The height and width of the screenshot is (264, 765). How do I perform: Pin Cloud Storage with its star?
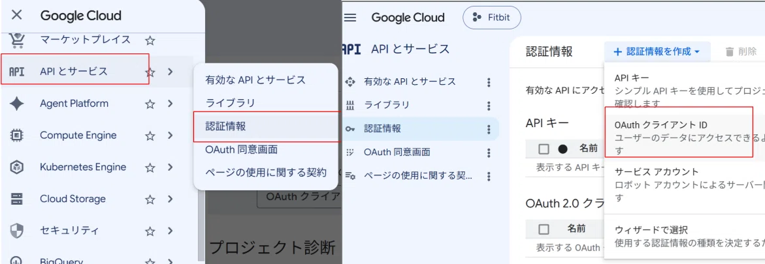pos(150,199)
